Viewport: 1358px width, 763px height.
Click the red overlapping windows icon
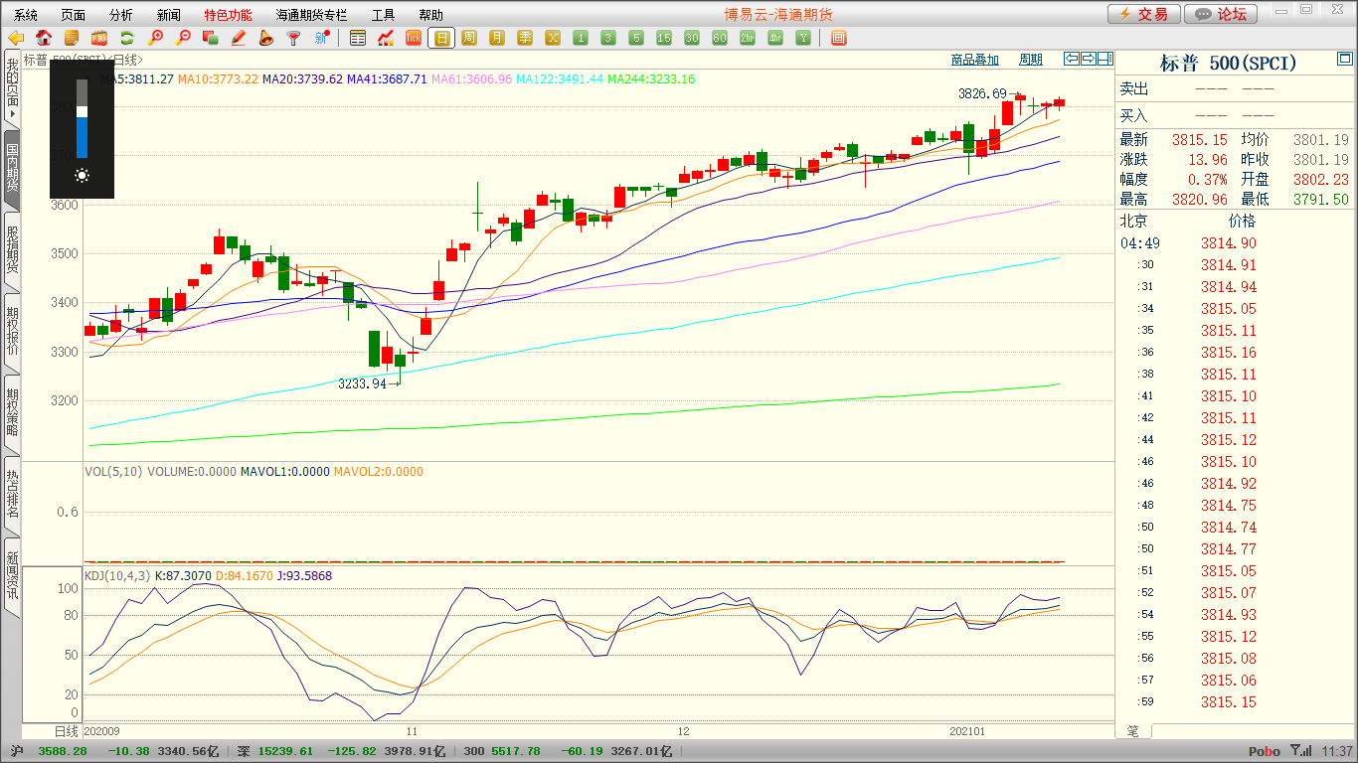click(x=210, y=39)
